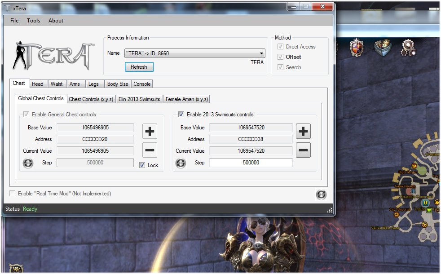Toggle the Lock checkbox
The height and width of the screenshot is (274, 441).
tap(142, 165)
